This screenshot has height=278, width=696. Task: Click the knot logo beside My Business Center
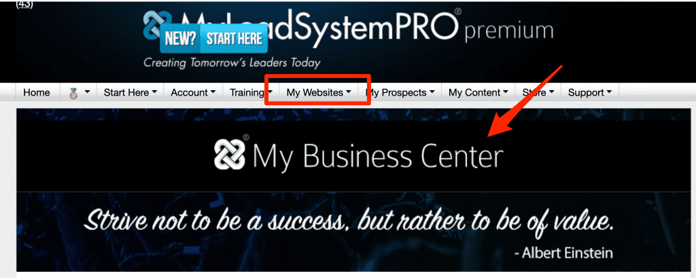230,155
